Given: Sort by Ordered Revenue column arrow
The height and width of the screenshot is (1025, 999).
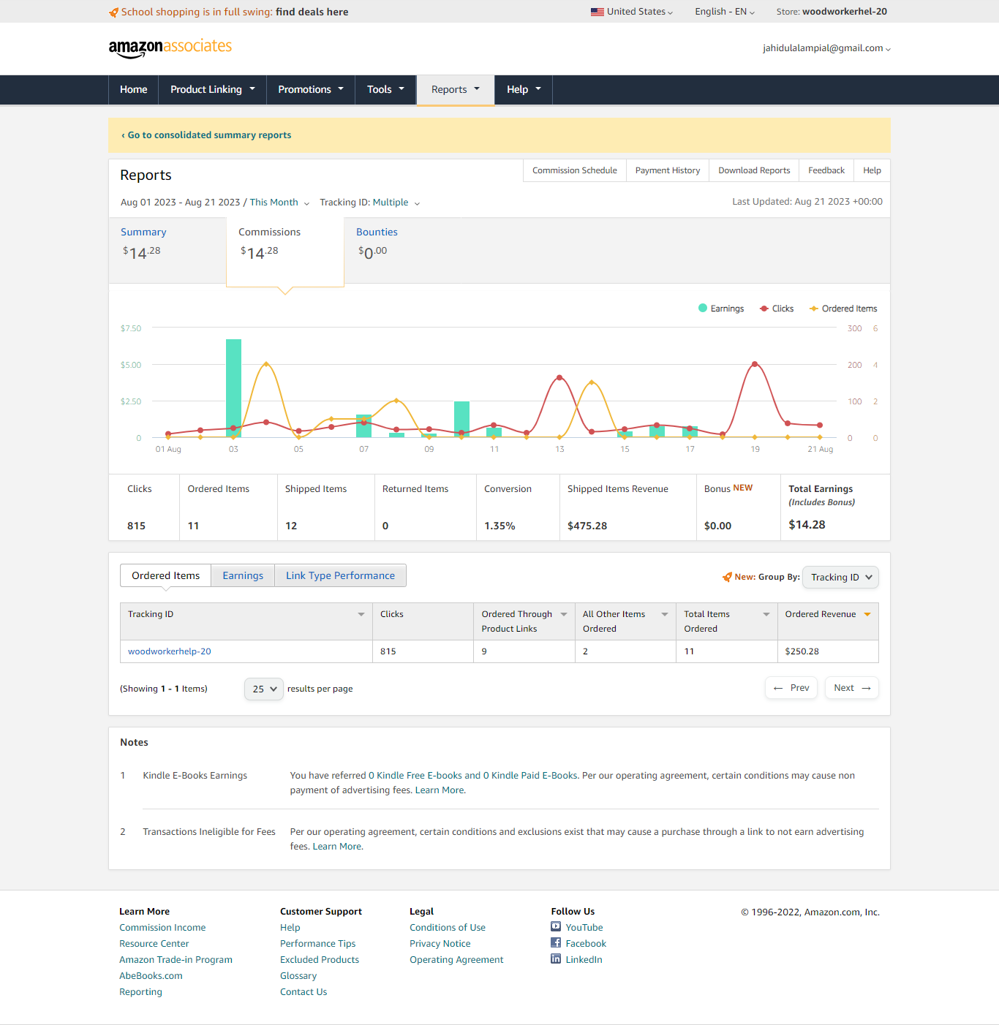Looking at the screenshot, I should point(867,614).
